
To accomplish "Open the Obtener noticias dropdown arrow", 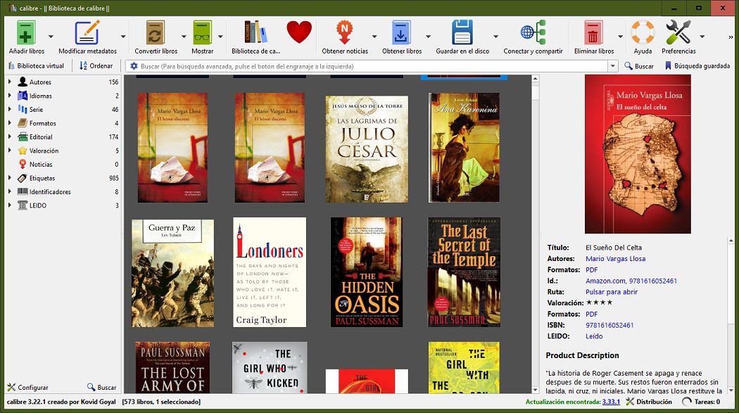I will [374, 37].
